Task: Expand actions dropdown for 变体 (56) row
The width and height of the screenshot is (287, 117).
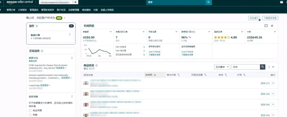Action: click(273, 105)
